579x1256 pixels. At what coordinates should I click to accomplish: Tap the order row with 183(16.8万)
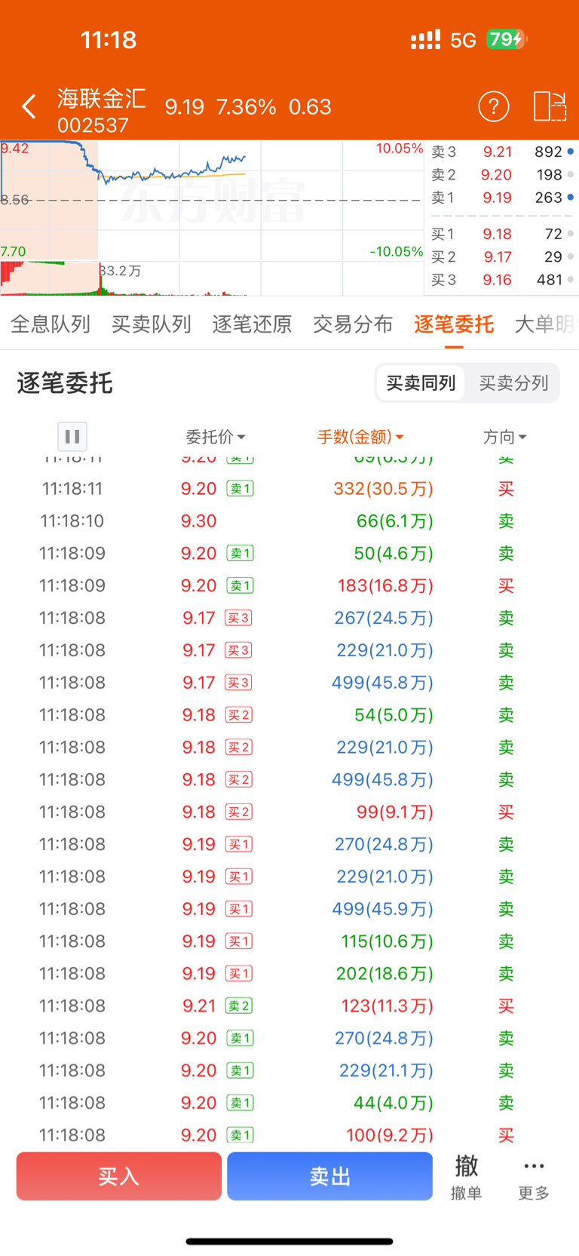[x=289, y=586]
